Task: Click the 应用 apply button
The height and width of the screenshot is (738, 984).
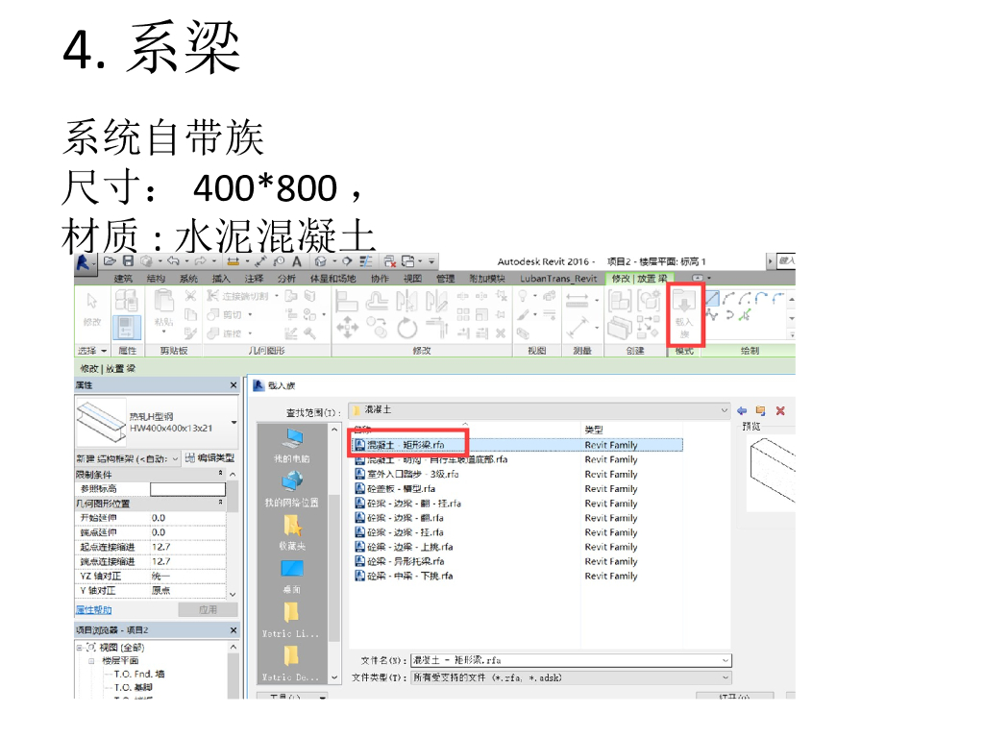Action: (208, 610)
